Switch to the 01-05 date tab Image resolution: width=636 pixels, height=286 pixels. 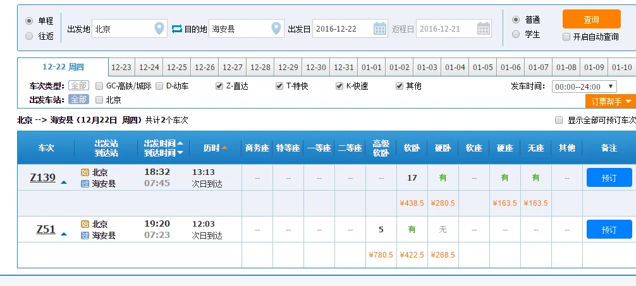(x=482, y=68)
